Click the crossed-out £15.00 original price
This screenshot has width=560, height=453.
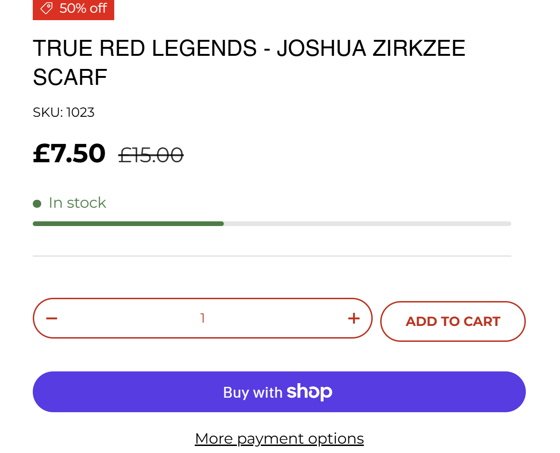151,155
